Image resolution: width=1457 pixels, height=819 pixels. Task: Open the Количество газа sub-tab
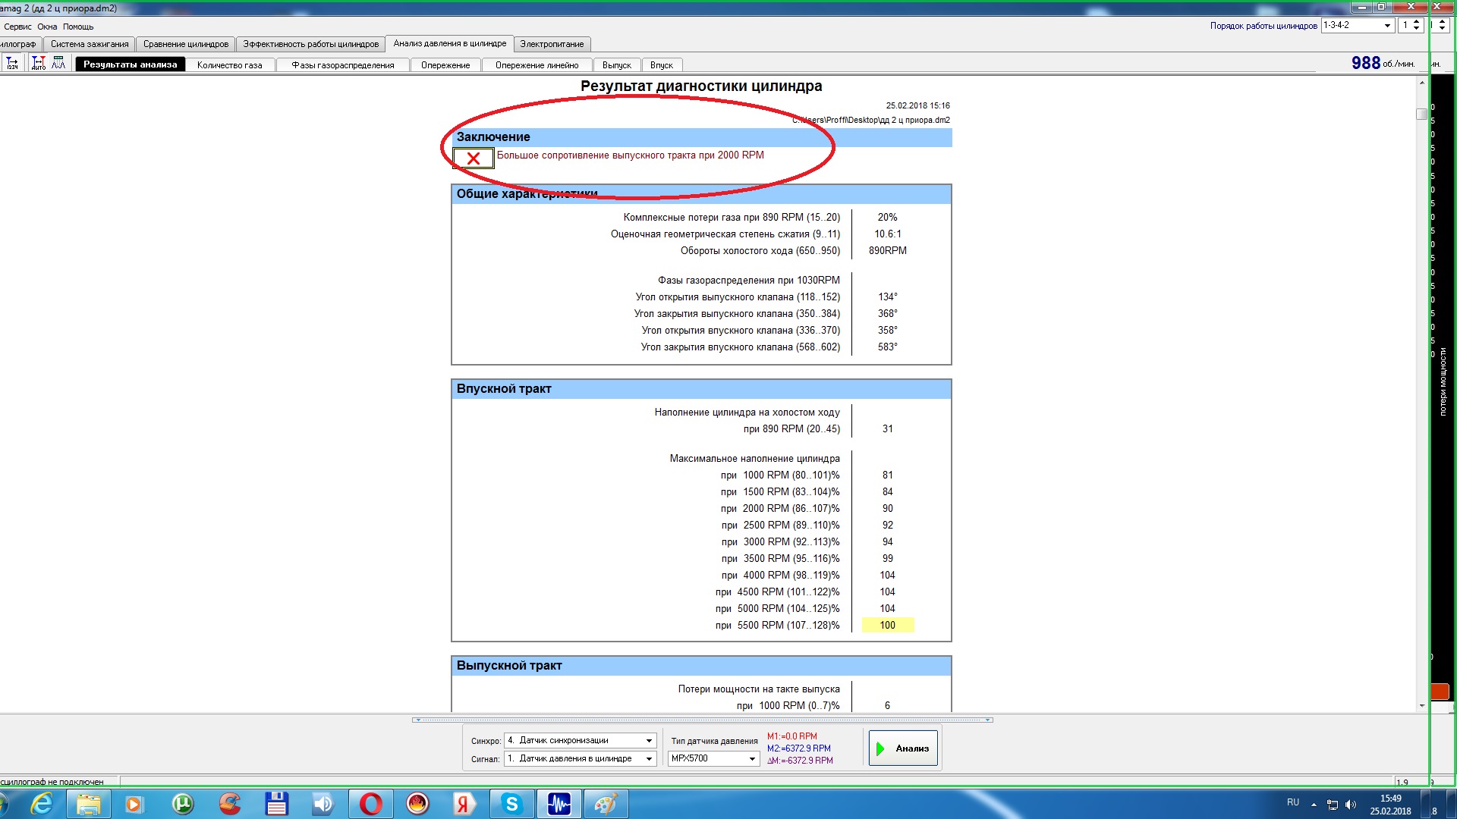pyautogui.click(x=230, y=65)
